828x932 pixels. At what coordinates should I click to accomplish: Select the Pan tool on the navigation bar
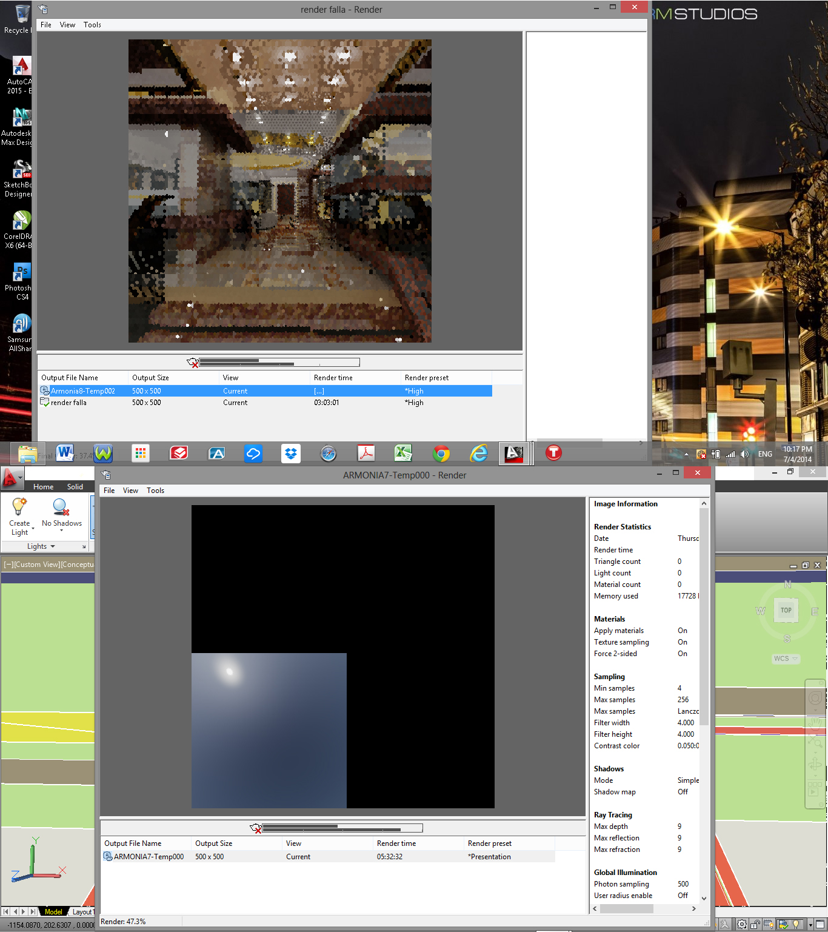[x=815, y=725]
